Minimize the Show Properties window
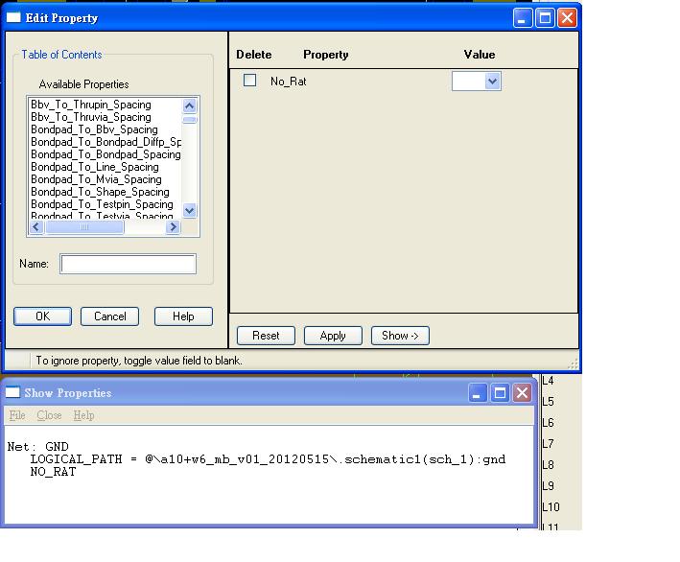This screenshot has width=680, height=562. [x=478, y=393]
